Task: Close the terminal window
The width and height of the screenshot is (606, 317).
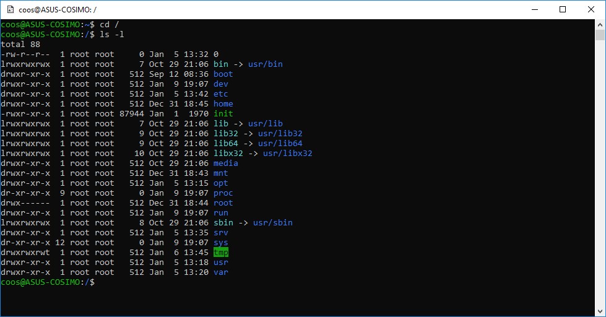Action: click(x=591, y=9)
